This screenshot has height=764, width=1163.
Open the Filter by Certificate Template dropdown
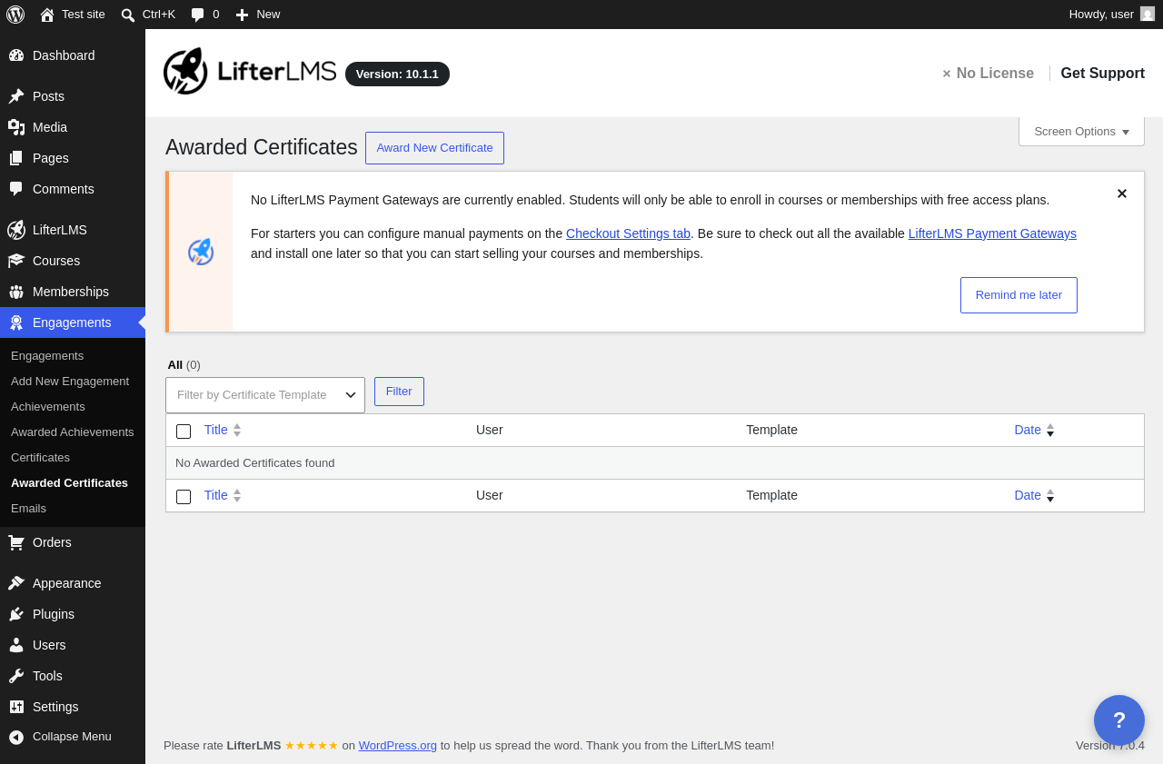click(265, 395)
